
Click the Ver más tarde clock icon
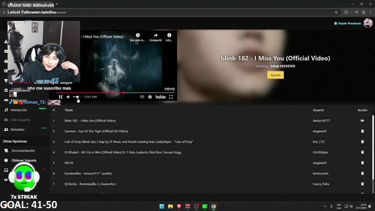(x=138, y=35)
